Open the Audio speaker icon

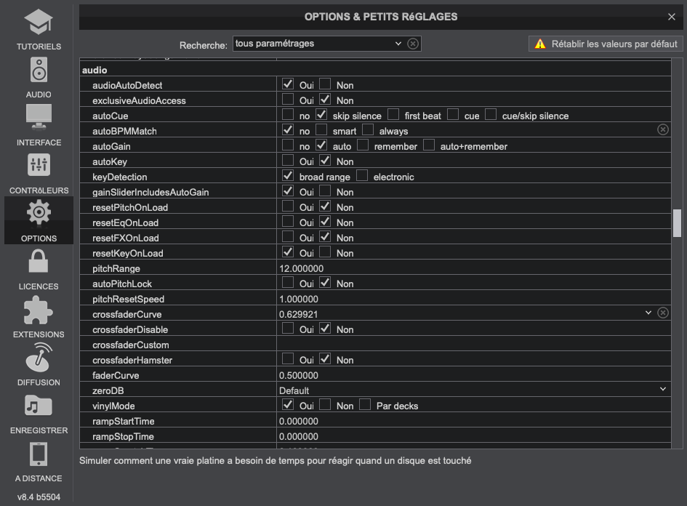[x=39, y=71]
